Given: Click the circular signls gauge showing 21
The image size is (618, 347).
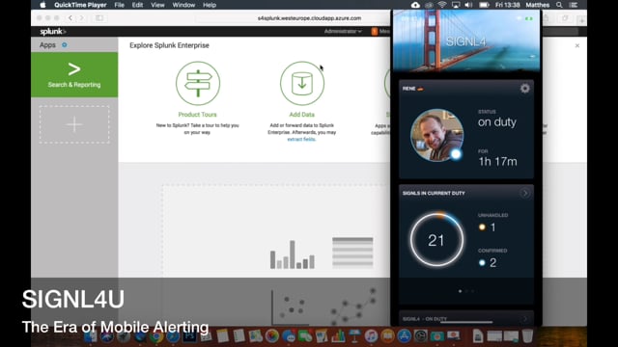Looking at the screenshot, I should coord(436,240).
